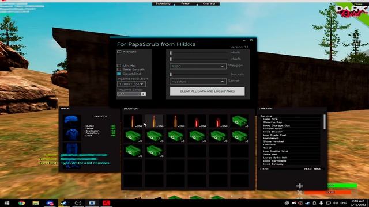Screen dimensions: 369x207
Task: Select Wood Barricade in Crafting list
Action: point(274,161)
